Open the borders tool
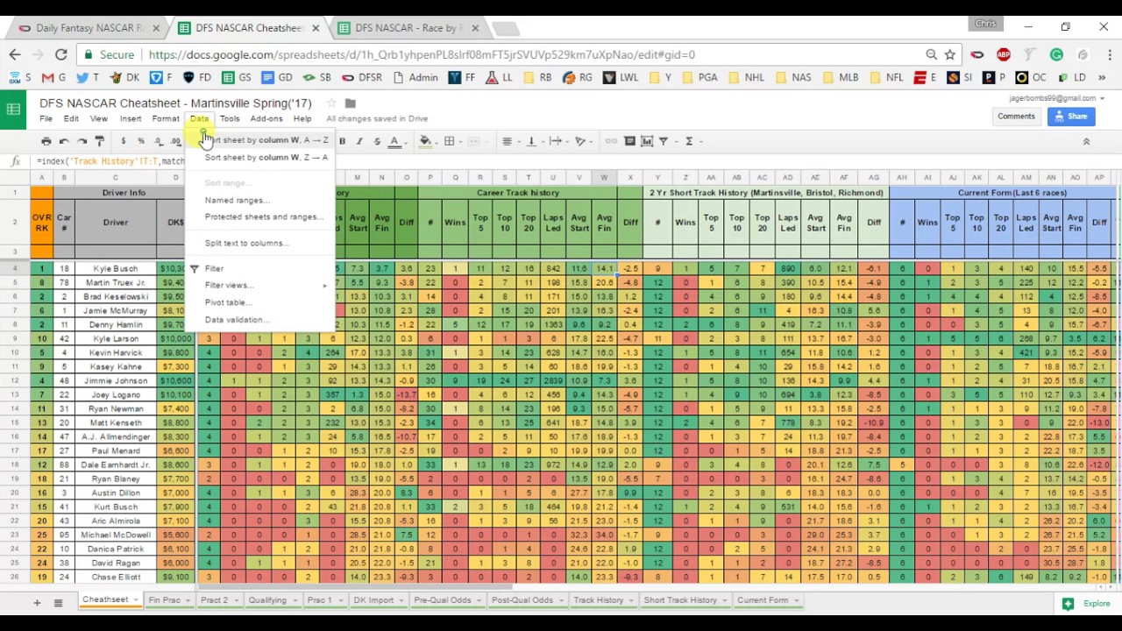The width and height of the screenshot is (1122, 631). coord(450,141)
